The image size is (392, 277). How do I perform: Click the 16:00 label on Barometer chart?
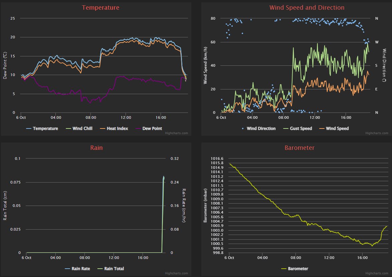coord(363,258)
